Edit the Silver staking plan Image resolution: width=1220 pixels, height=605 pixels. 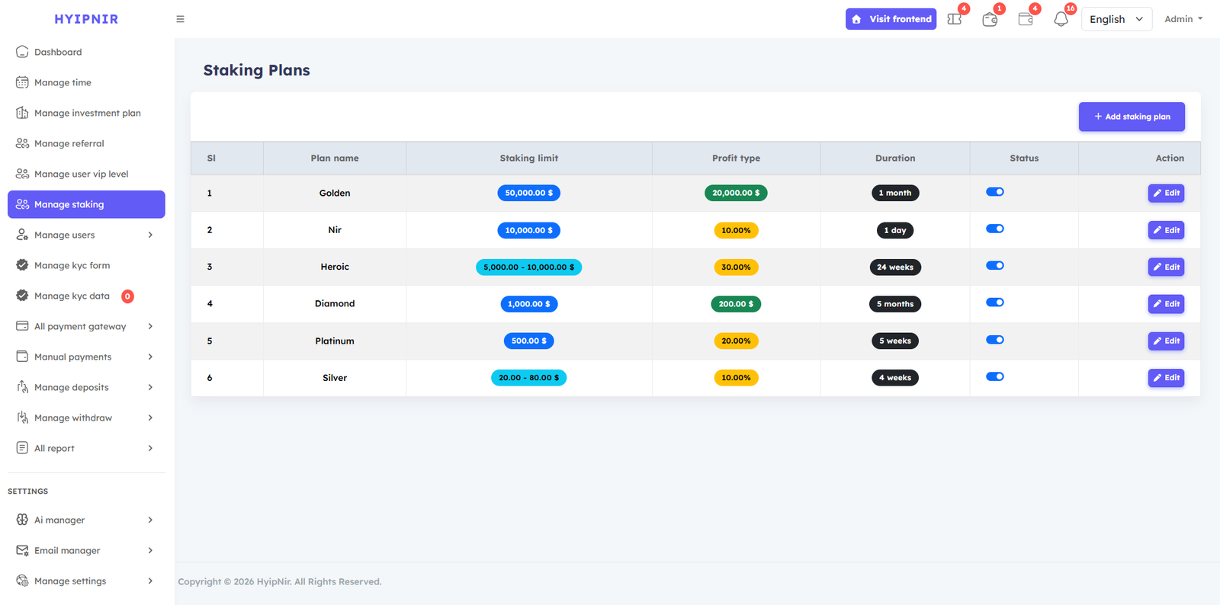pos(1166,378)
